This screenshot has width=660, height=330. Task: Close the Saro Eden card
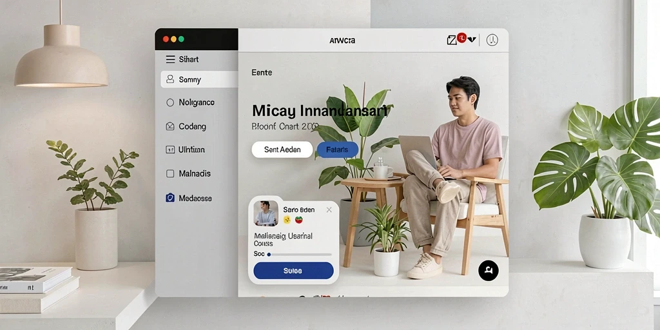click(x=329, y=209)
